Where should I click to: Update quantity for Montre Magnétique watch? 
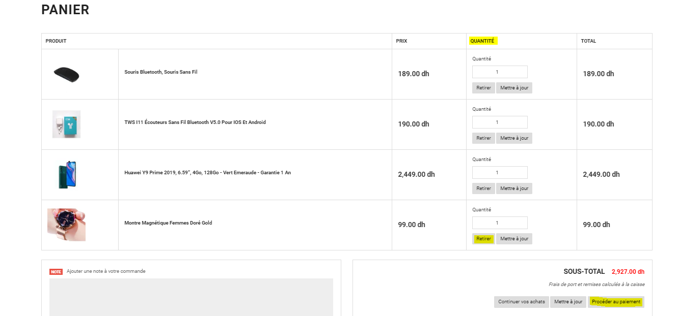pyautogui.click(x=514, y=239)
